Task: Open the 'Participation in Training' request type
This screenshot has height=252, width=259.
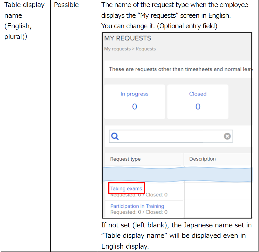Action: (137, 206)
